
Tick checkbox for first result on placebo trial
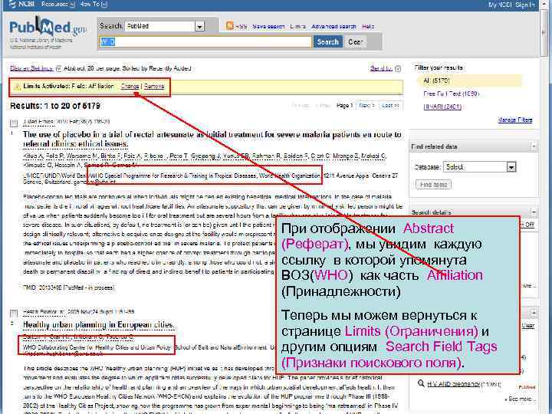pos(14,123)
